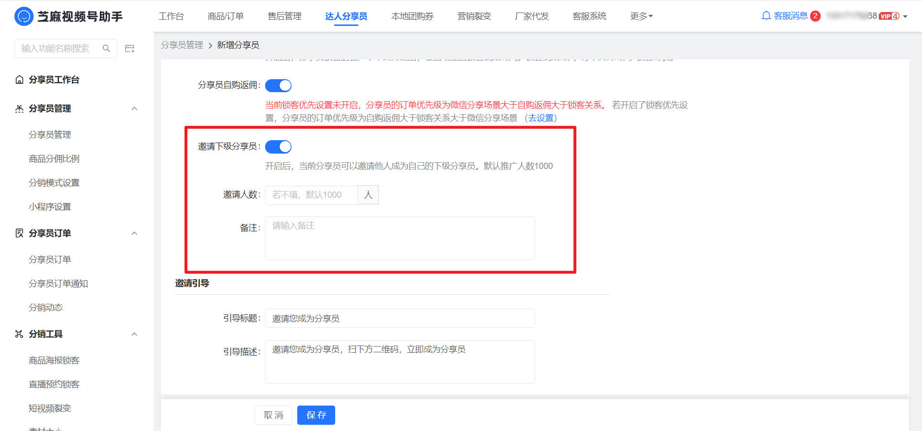Image resolution: width=922 pixels, height=431 pixels.
Task: Click the 芝麻视频号助手 logo icon
Action: [x=24, y=16]
